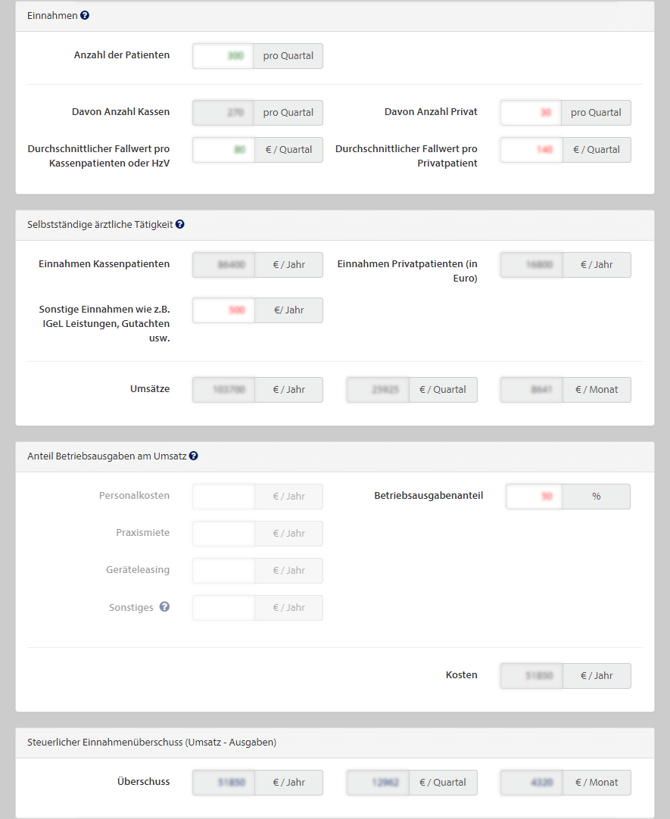Image resolution: width=670 pixels, height=819 pixels.
Task: Click the Kosten per Jahr field
Action: (531, 676)
